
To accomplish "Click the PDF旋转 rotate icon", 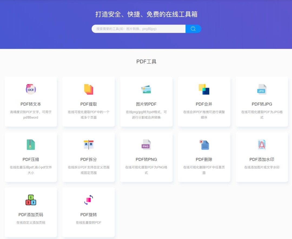I will point(88,200).
